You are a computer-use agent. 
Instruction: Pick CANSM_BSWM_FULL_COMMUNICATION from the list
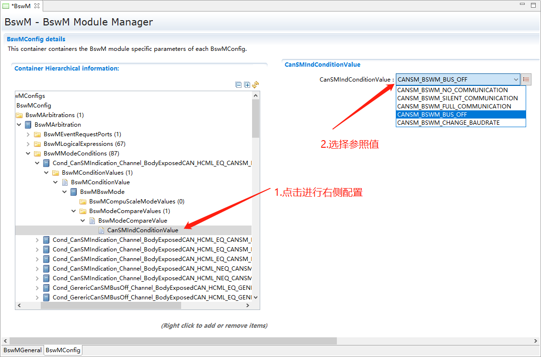click(454, 107)
